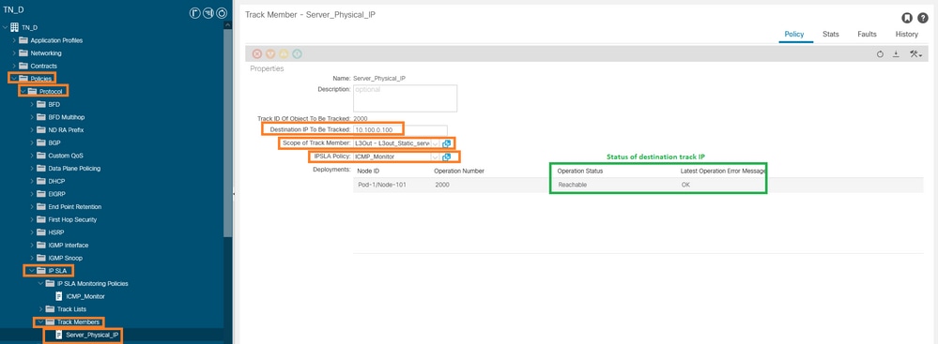This screenshot has height=344, width=938.
Task: Click the Server_Physical_IP document icon in tree
Action: (58, 335)
